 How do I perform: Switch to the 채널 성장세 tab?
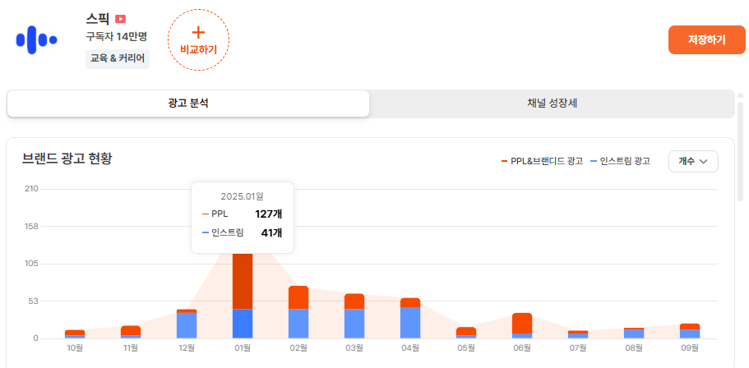[x=553, y=103]
